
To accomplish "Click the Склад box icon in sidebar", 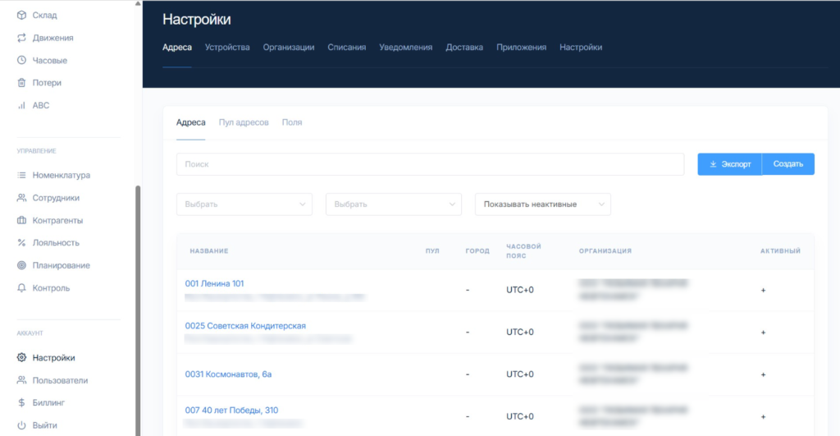I will (x=22, y=16).
